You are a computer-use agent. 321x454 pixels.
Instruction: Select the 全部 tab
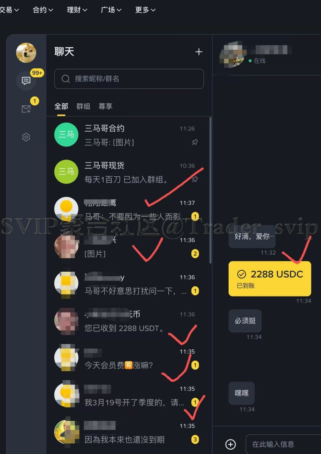[x=61, y=106]
